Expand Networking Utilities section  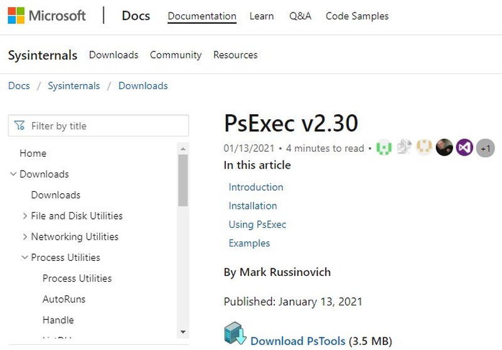tap(25, 236)
